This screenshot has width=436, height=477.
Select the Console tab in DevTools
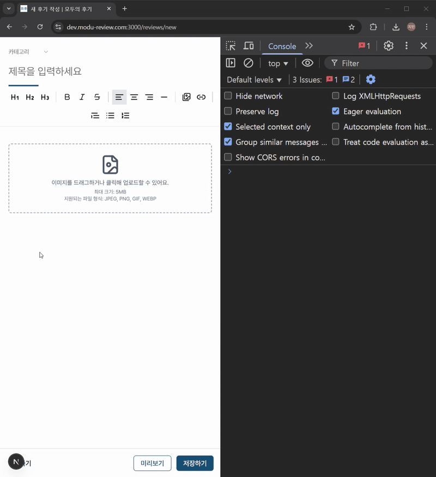[282, 46]
